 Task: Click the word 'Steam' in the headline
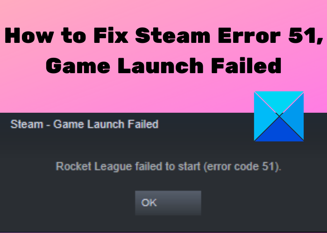coord(173,35)
